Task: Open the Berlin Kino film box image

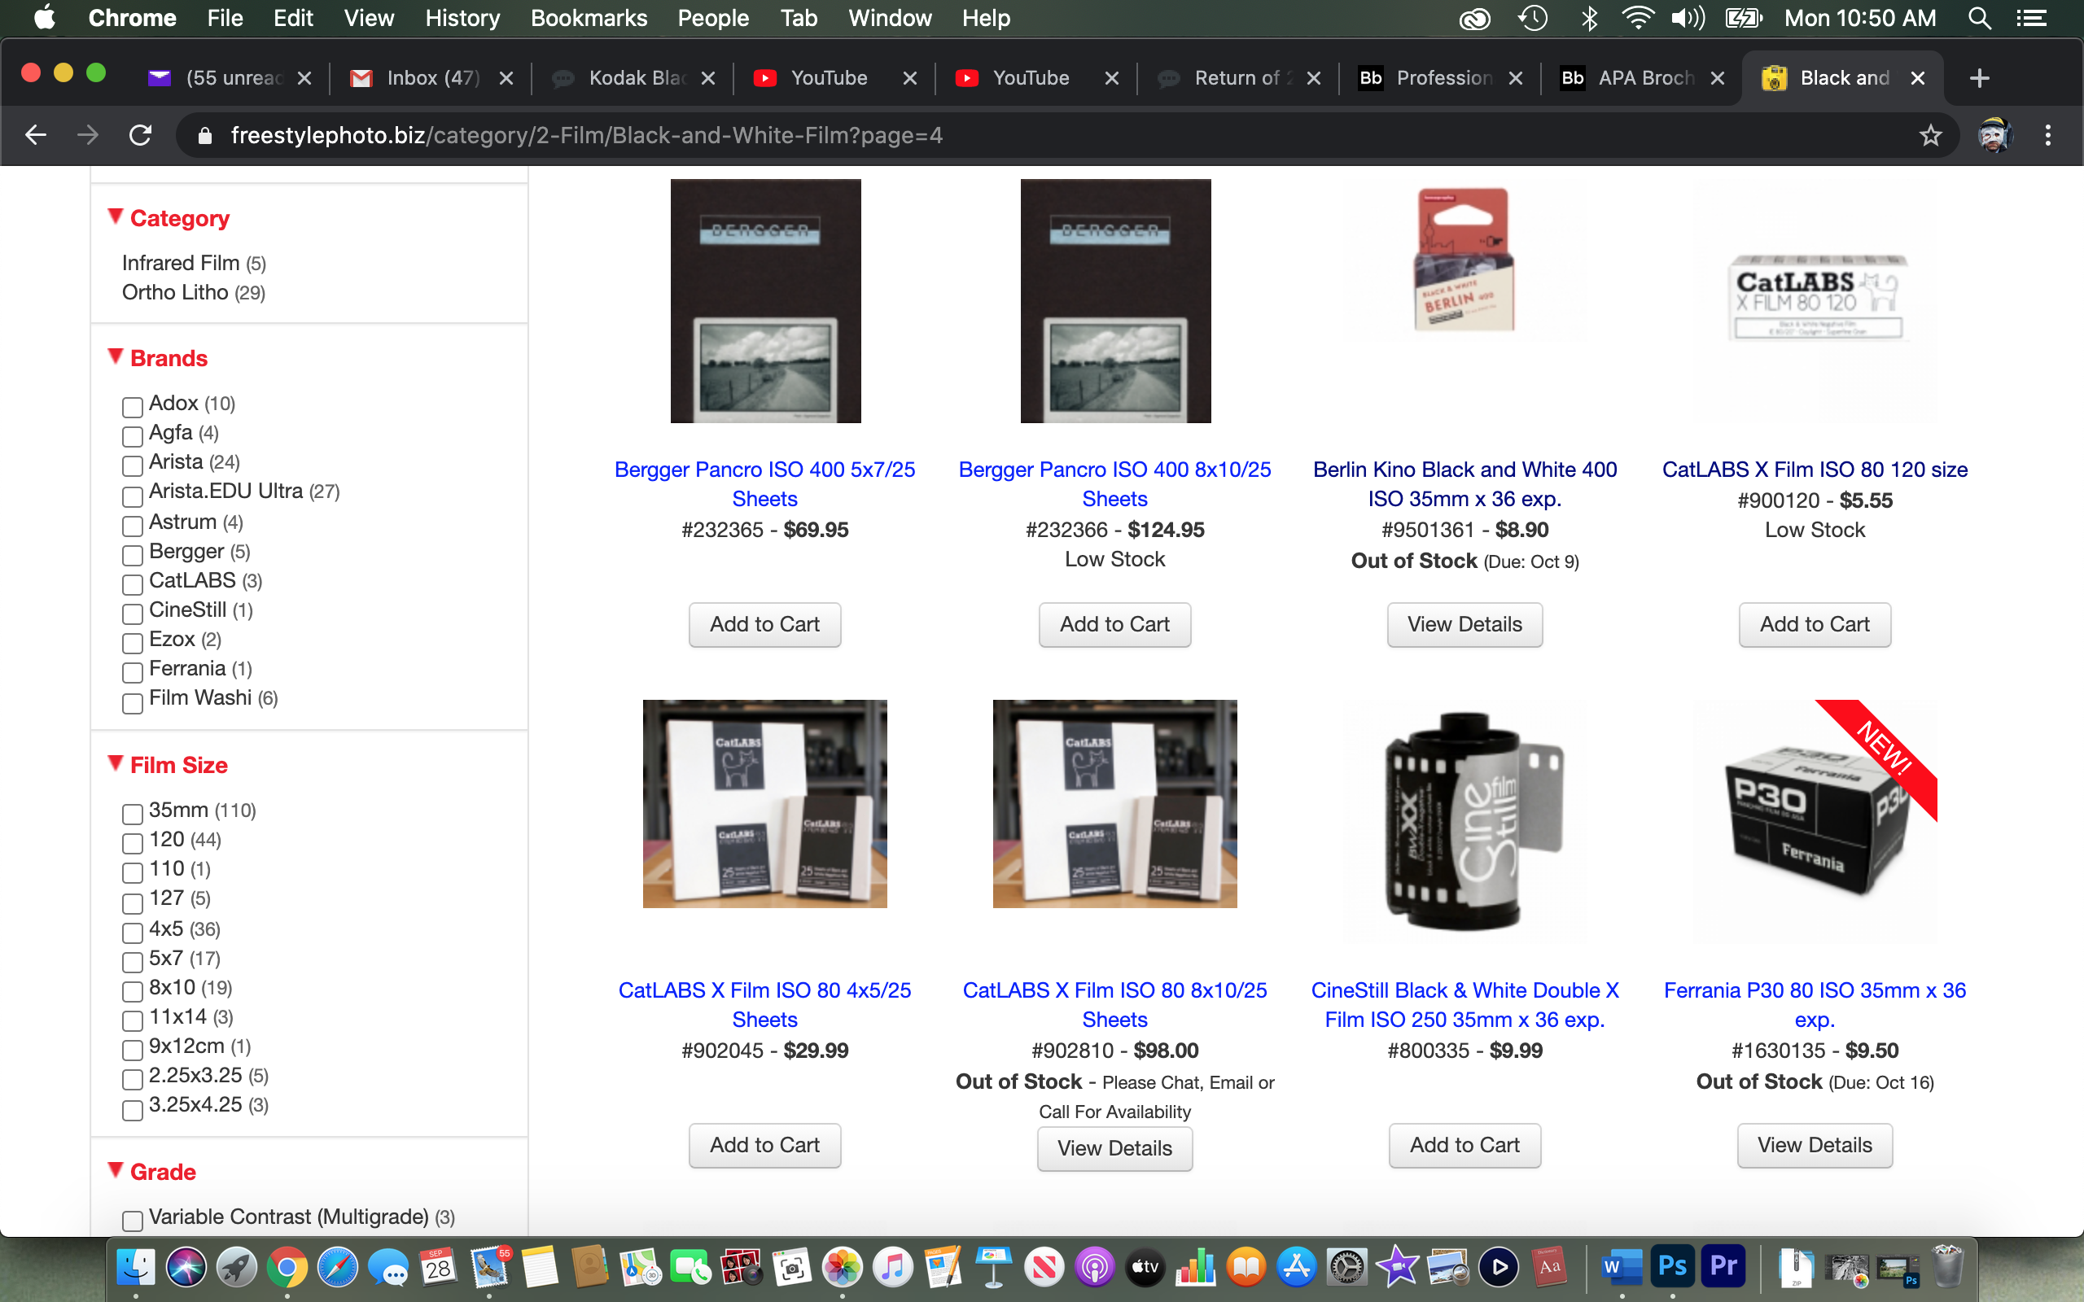Action: (1464, 260)
